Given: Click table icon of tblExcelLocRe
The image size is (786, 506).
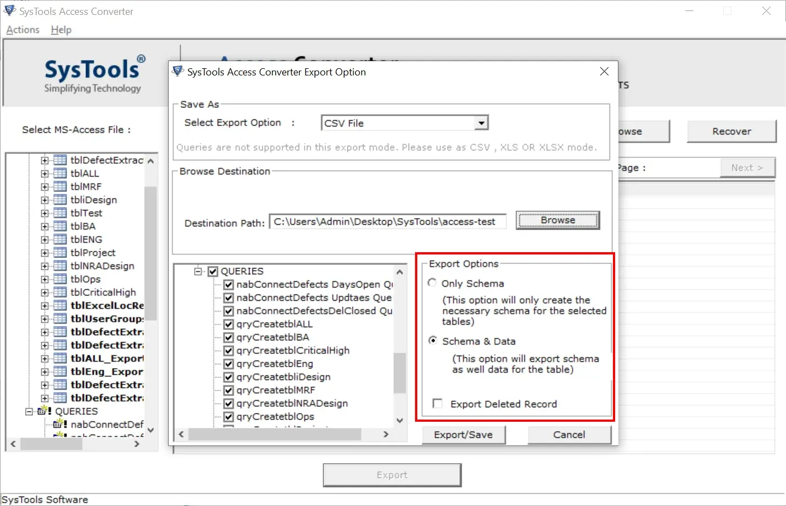Looking at the screenshot, I should [x=60, y=306].
